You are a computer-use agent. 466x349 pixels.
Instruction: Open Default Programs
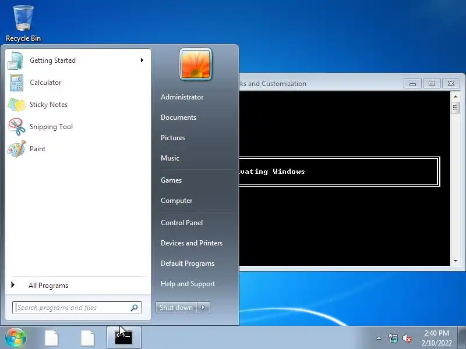[187, 263]
